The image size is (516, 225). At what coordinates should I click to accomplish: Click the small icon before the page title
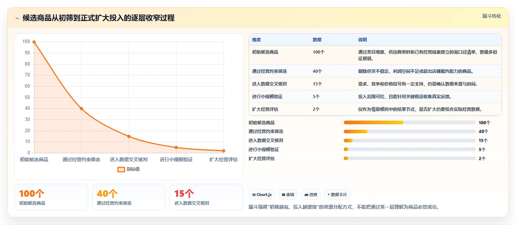tap(17, 18)
